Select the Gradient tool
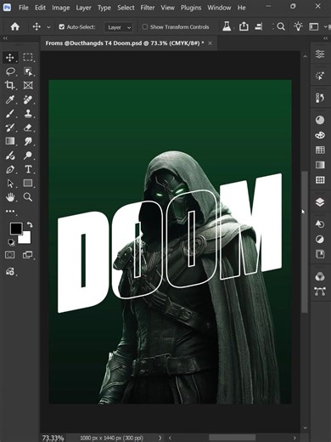The image size is (331, 442). click(10, 141)
